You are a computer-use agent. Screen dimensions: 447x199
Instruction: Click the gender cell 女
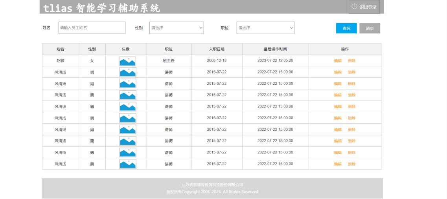(92, 60)
